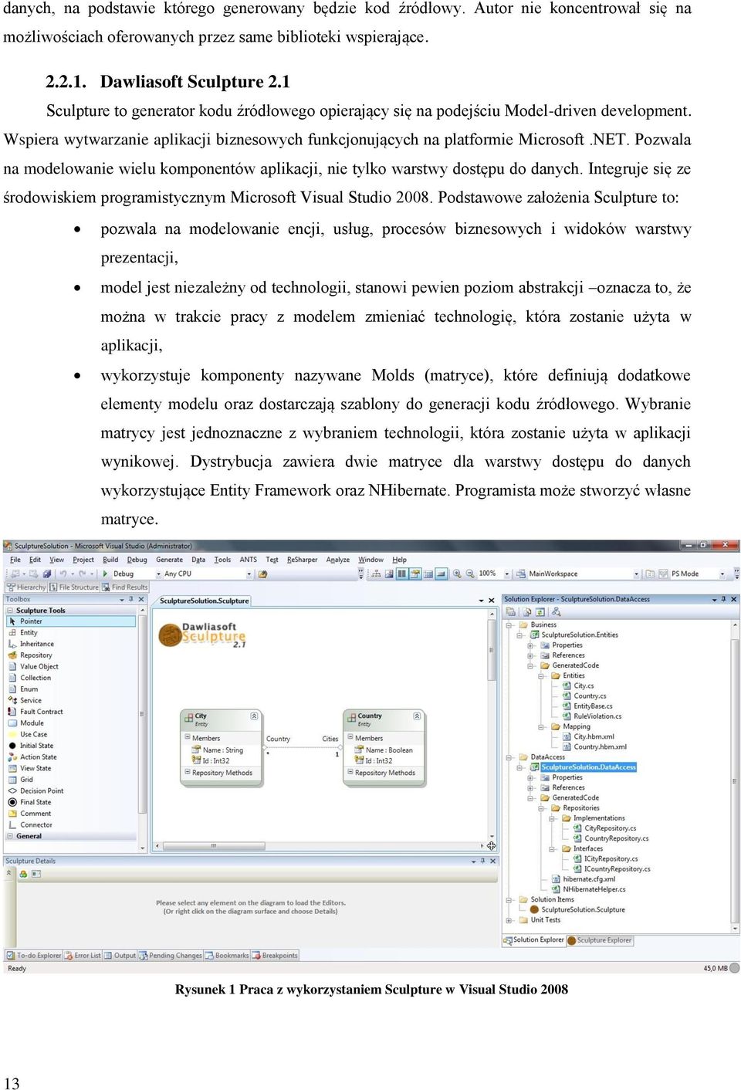Screen dimensions: 741x1090
Task: Click the File Structure toolbar button
Action: [74, 587]
